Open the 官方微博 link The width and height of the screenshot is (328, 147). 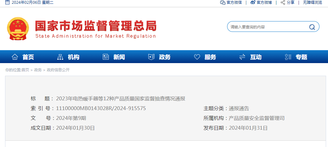tap(264, 3)
